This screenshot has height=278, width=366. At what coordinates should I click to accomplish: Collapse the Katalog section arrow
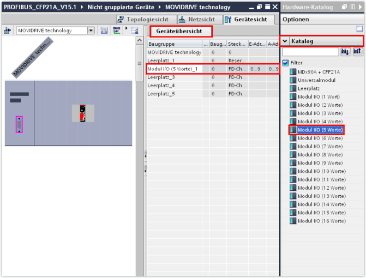pyautogui.click(x=285, y=41)
